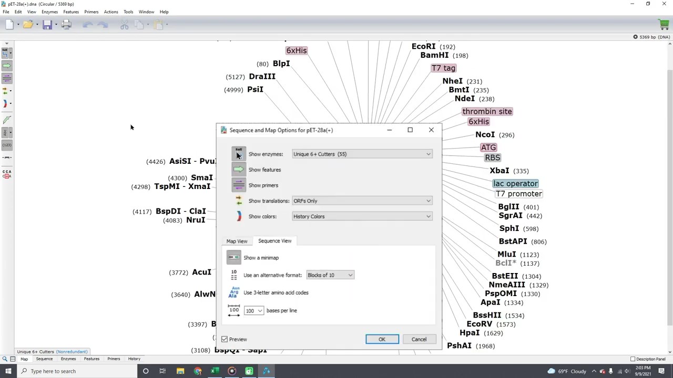Image resolution: width=673 pixels, height=378 pixels.
Task: Toggle primers display in left sidebar
Action: [7, 78]
